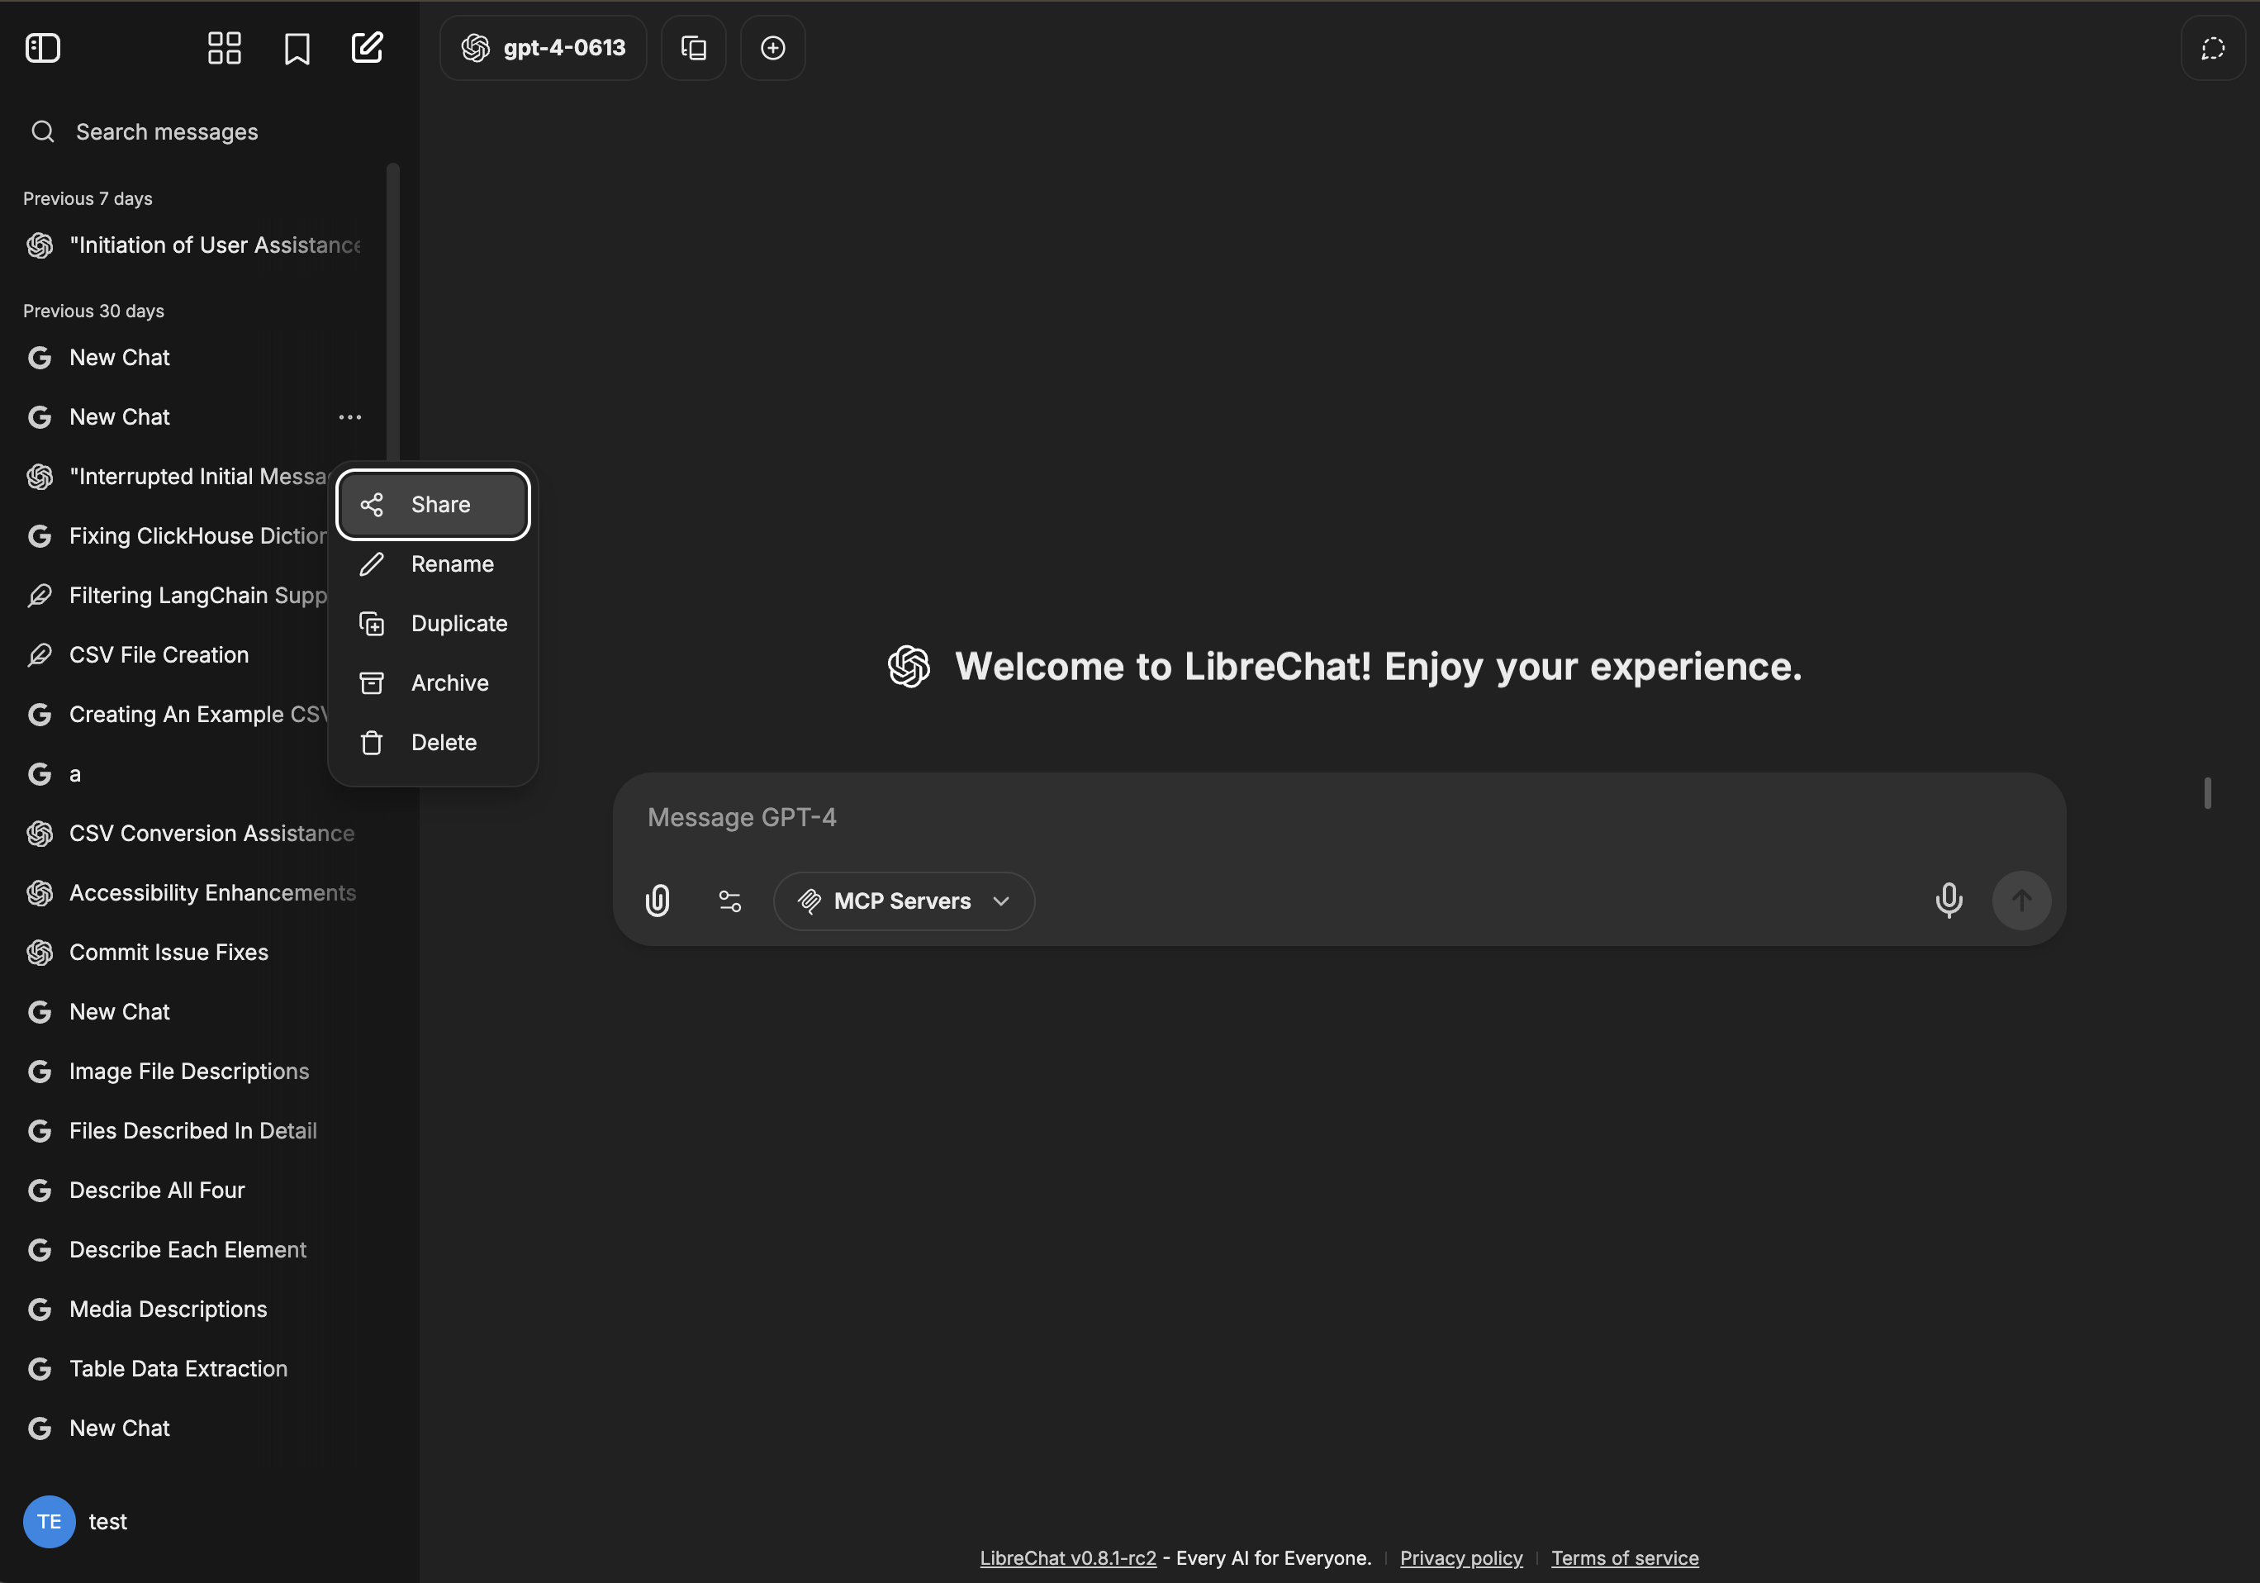Toggle the sidebar panel visibility

coord(43,47)
